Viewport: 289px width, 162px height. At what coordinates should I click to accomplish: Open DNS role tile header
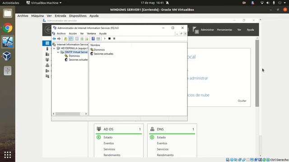pyautogui.click(x=172, y=129)
